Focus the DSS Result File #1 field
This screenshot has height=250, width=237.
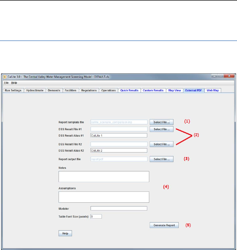pyautogui.click(x=119, y=129)
